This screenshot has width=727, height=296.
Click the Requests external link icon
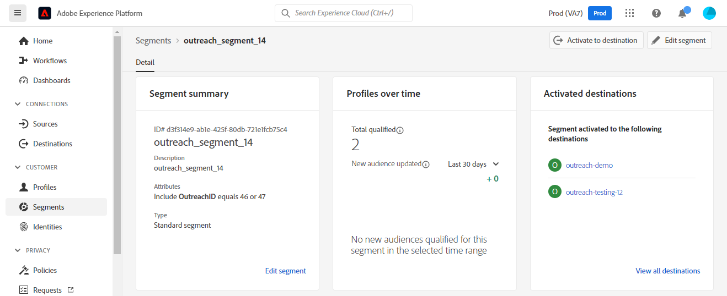click(x=70, y=290)
